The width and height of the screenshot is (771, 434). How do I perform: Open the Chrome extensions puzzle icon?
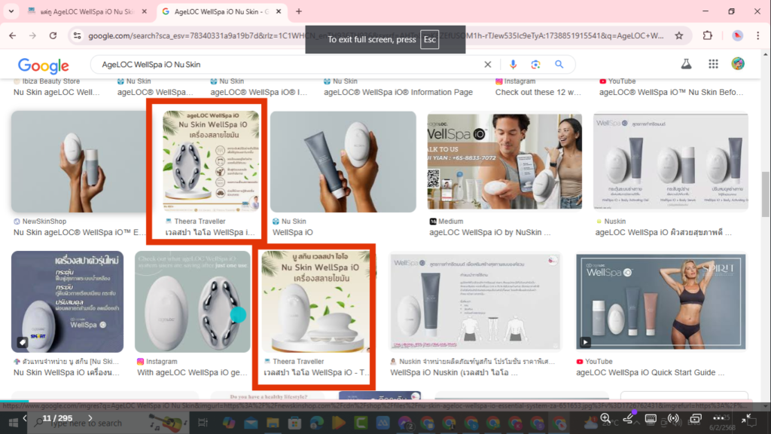tap(705, 35)
